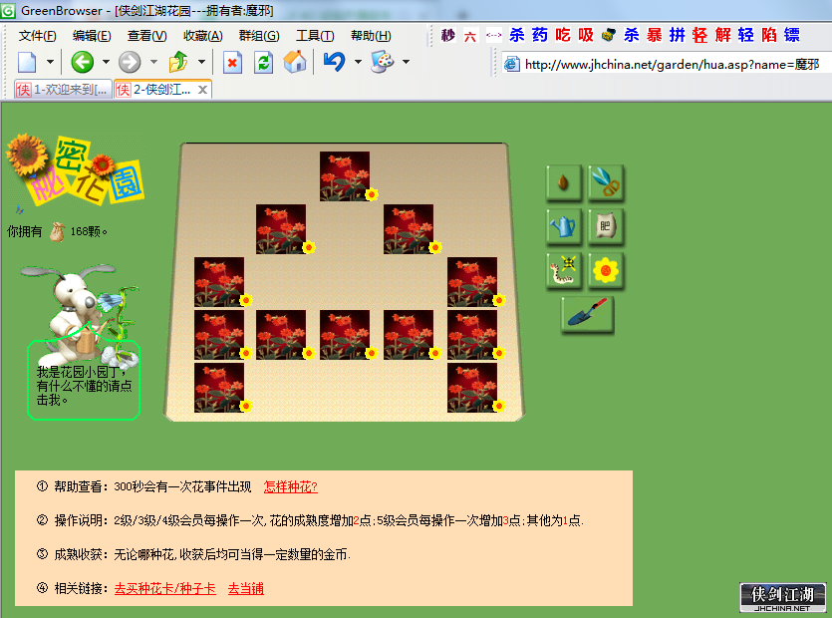
Task: Open the 收藏(A) menu
Action: pyautogui.click(x=202, y=36)
